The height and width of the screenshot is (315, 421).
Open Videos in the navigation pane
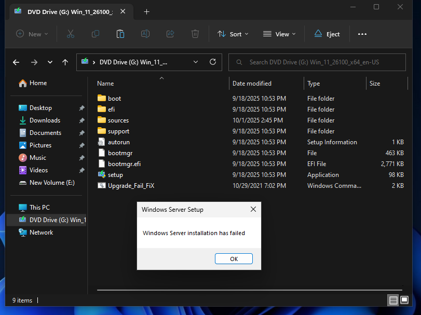point(33,170)
